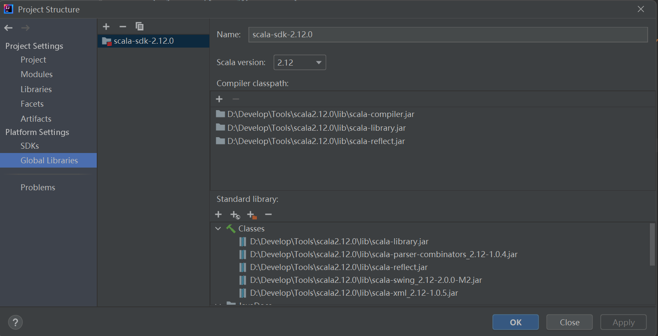Open Facets settings
Screen dimensions: 658x336
tap(32, 104)
